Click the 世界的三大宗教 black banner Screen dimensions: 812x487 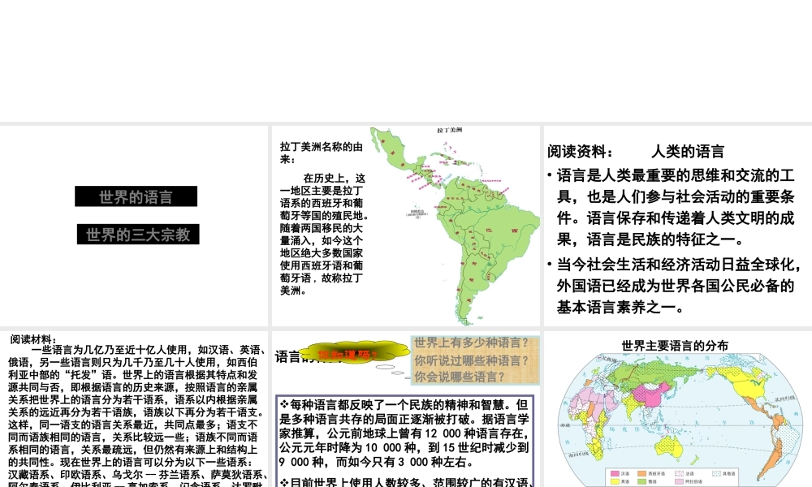(138, 235)
